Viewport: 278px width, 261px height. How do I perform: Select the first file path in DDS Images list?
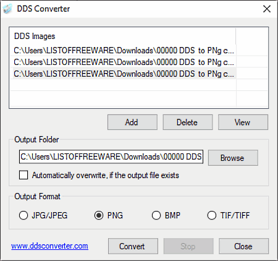[x=125, y=50]
